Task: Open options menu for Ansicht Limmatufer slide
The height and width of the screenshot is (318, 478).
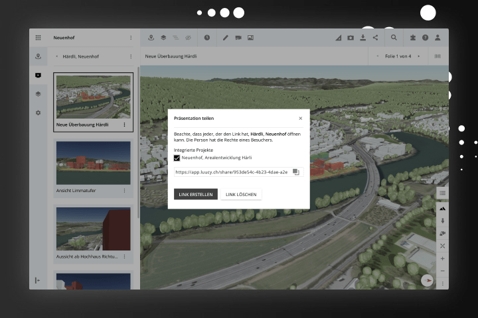Action: click(124, 191)
